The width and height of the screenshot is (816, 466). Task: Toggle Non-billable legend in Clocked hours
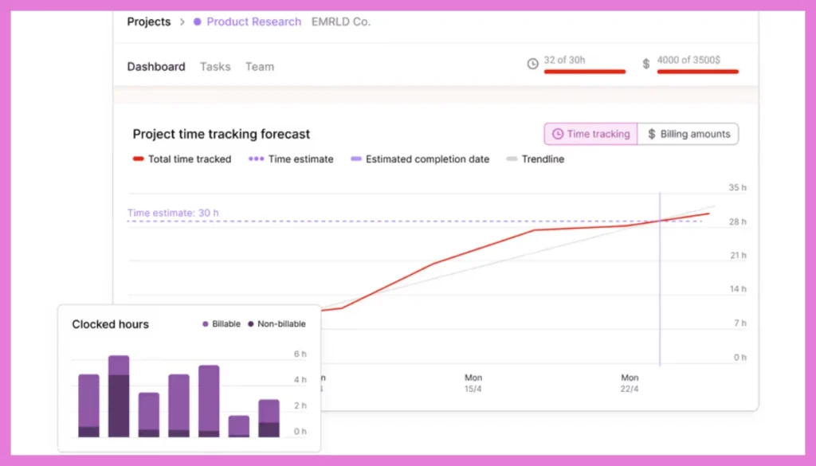pyautogui.click(x=277, y=324)
